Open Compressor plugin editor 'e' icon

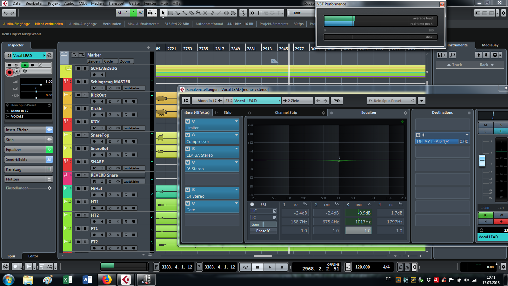coord(193,135)
